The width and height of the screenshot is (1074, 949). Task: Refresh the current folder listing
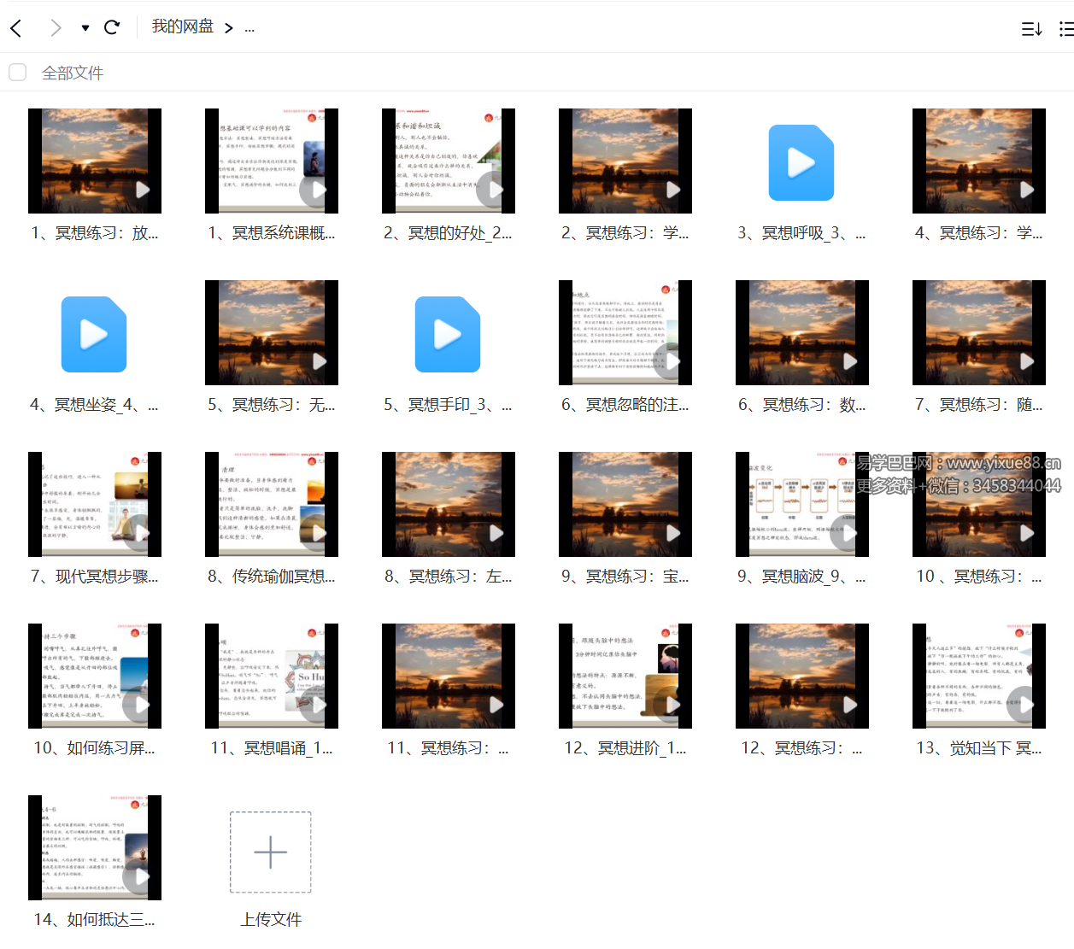[x=112, y=27]
